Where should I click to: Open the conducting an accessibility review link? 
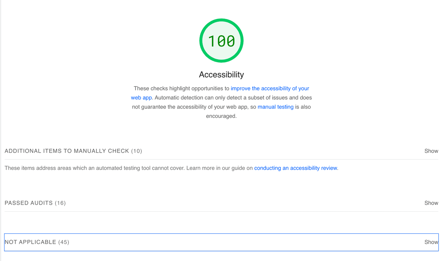pos(295,168)
